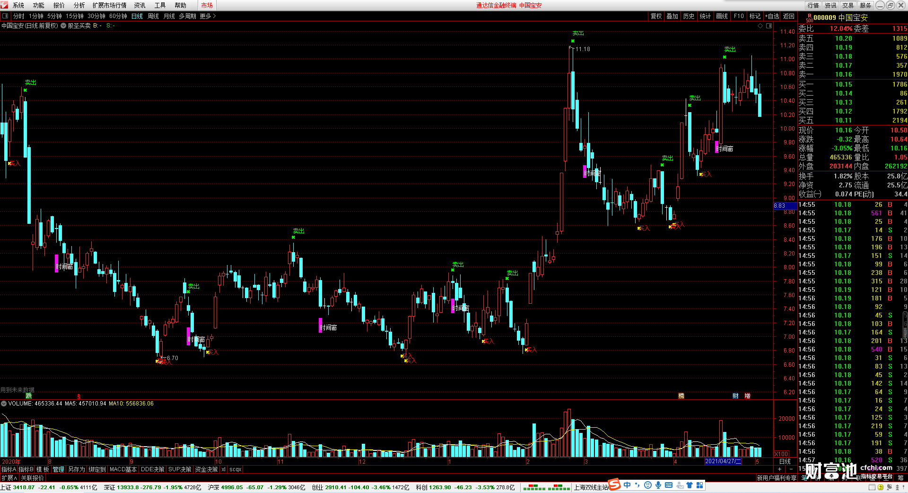Open the 多周期 multi-period selector
Viewport: 908px width, 493px height.
(x=187, y=16)
